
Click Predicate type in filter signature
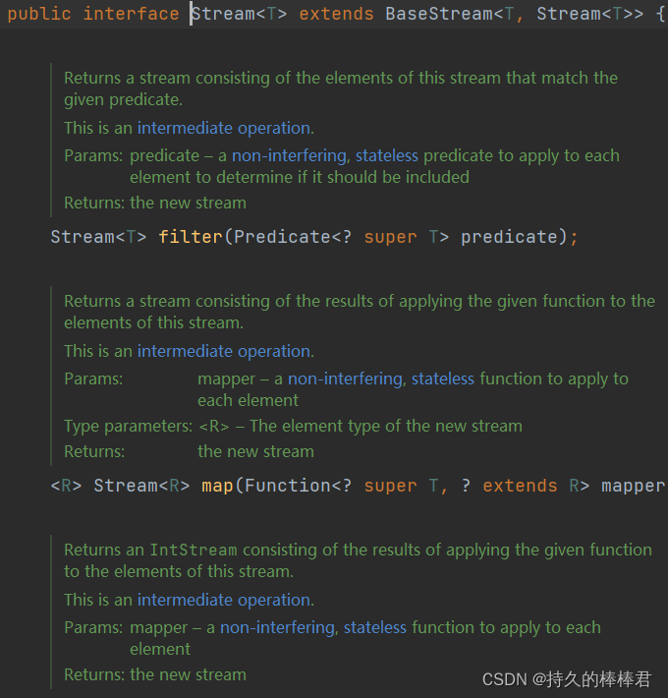pos(282,237)
